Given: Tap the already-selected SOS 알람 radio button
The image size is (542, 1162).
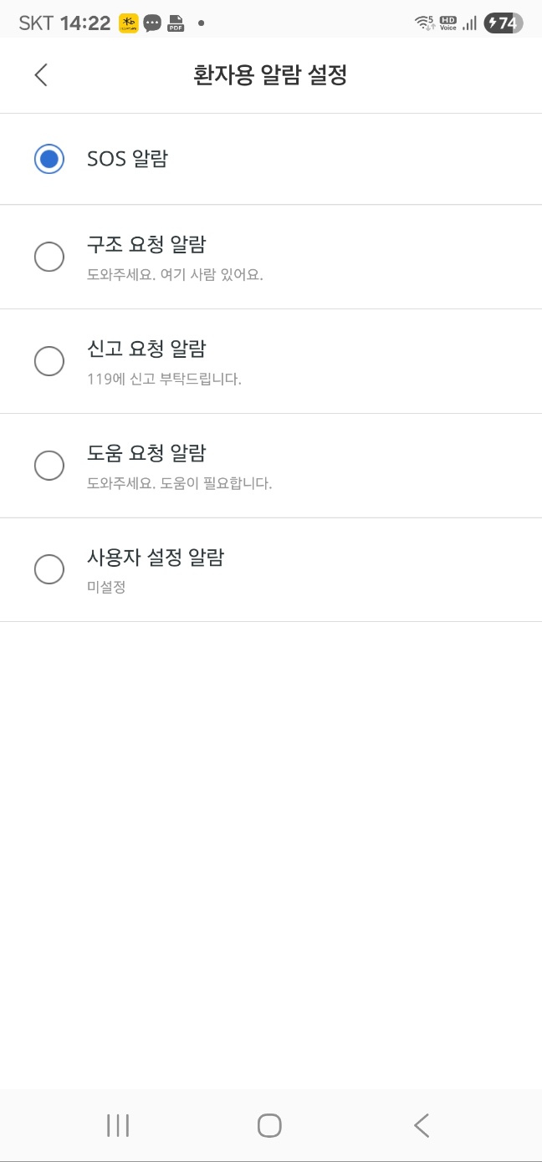Looking at the screenshot, I should point(49,159).
